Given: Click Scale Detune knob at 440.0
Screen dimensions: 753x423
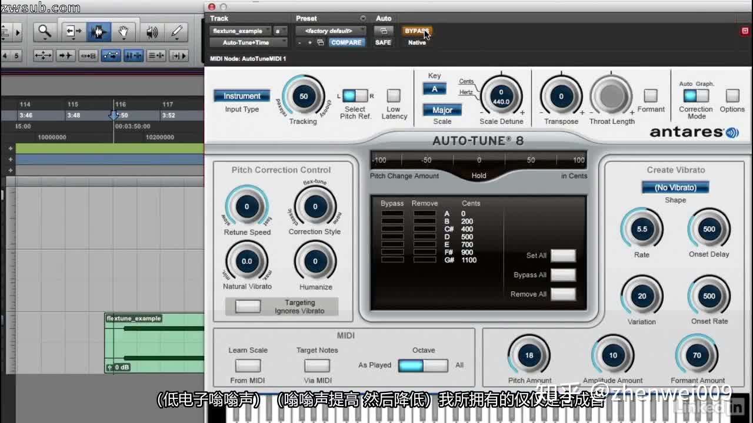Looking at the screenshot, I should [501, 96].
